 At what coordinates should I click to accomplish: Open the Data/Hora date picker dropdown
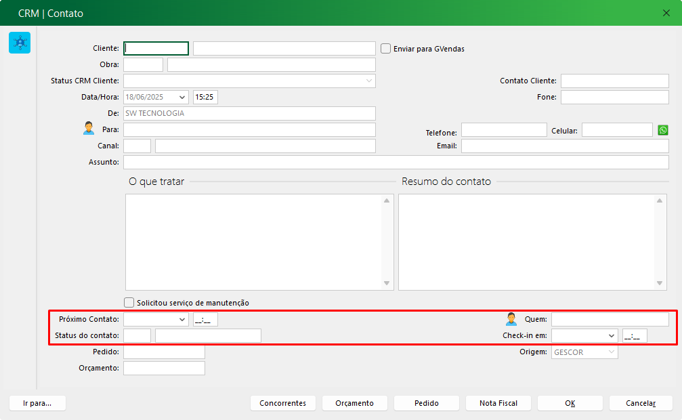(182, 97)
